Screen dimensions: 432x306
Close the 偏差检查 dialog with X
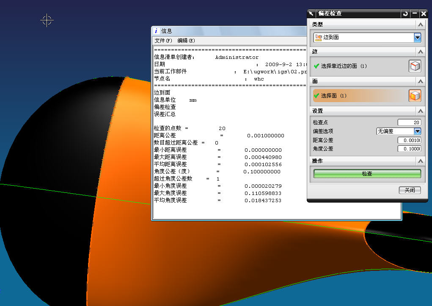424,14
